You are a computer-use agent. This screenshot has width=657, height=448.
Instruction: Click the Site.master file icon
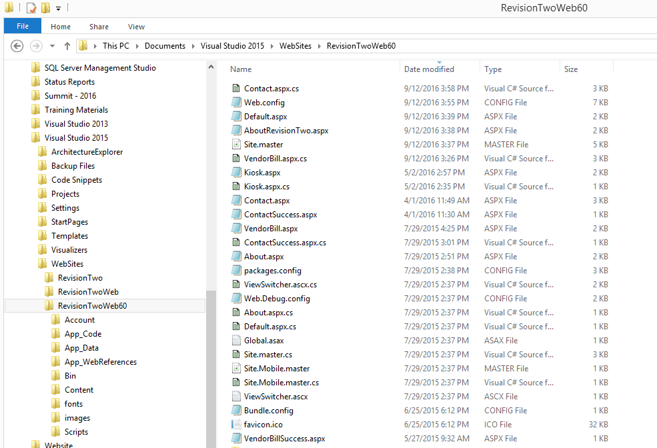[236, 145]
